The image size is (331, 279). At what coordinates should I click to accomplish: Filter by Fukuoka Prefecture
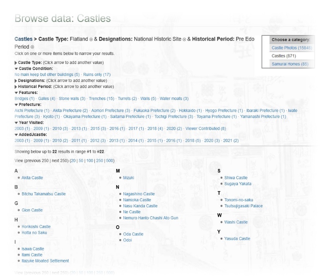pos(155,111)
